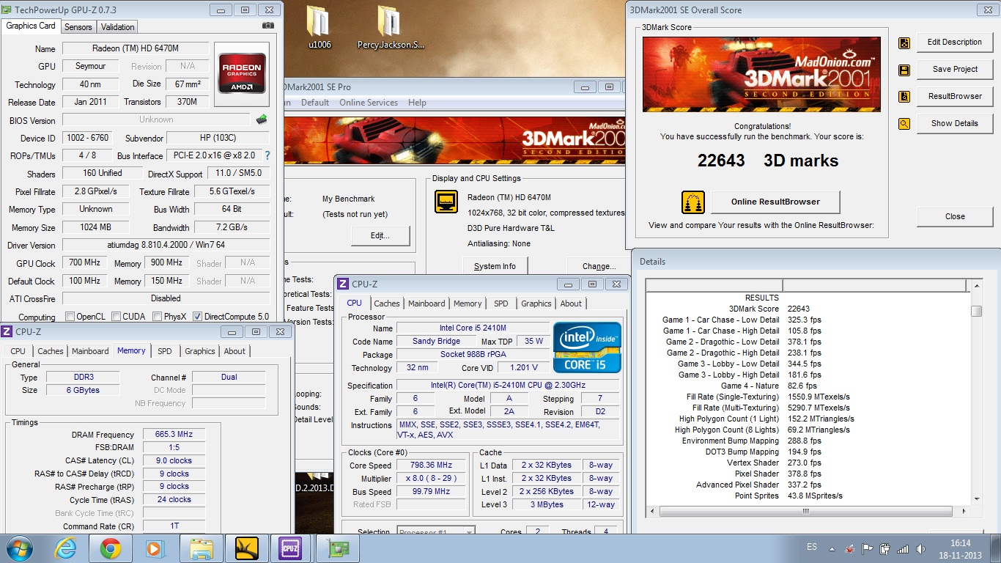Click the BIOS save chip icon in GPU-Z
The height and width of the screenshot is (563, 1001).
(262, 119)
